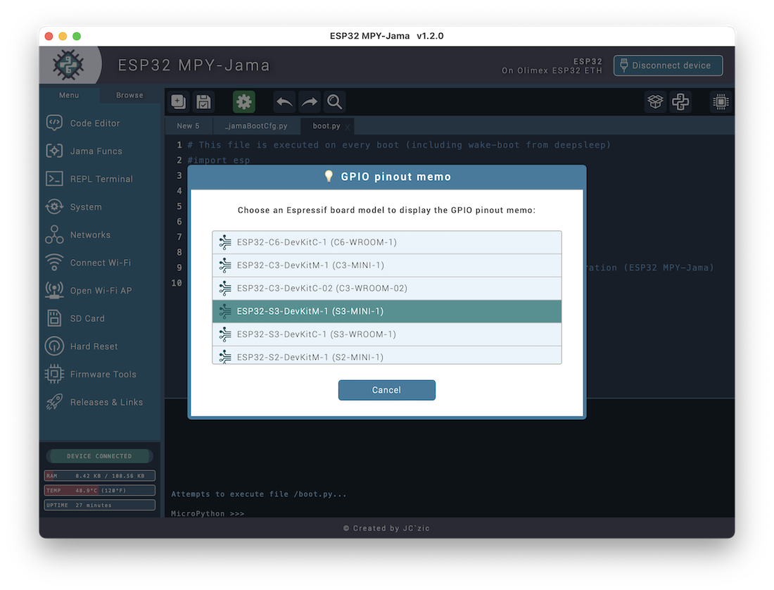Image resolution: width=774 pixels, height=590 pixels.
Task: Click the RAM usage bar
Action: coord(99,475)
